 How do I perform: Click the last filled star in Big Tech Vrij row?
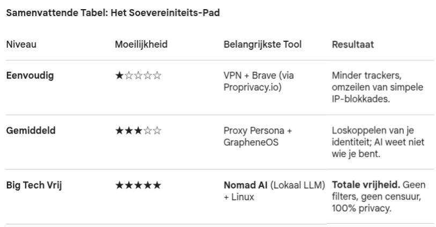coord(157,186)
